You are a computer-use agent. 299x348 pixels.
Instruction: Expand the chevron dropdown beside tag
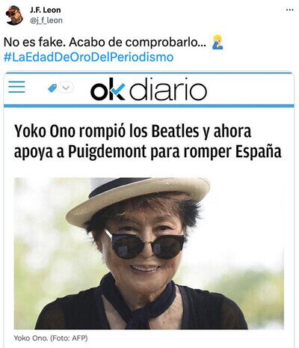[x=66, y=88]
